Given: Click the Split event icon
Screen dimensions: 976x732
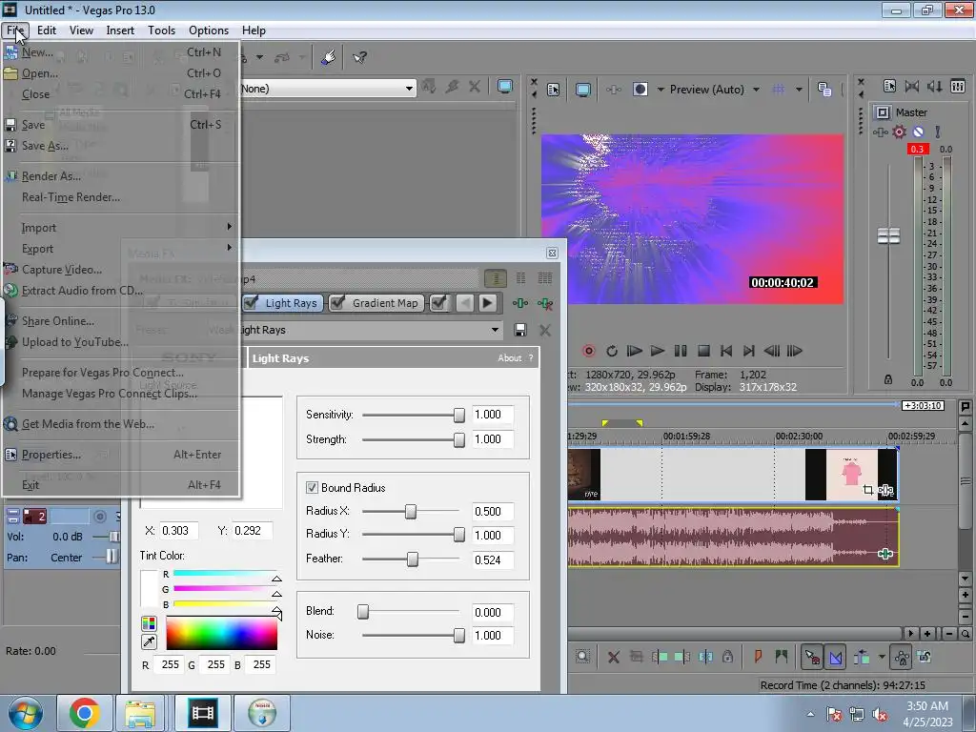Looking at the screenshot, I should (706, 657).
